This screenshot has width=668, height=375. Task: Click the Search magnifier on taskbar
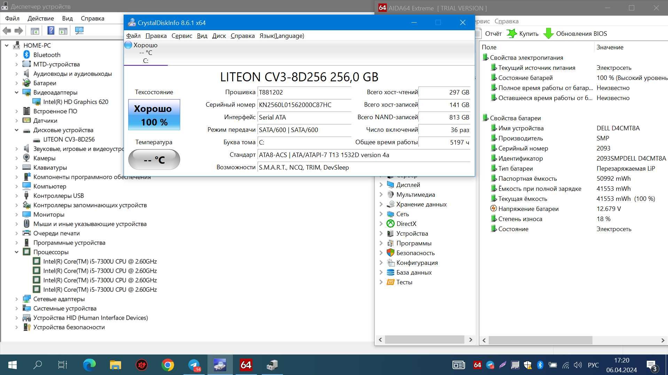point(37,365)
